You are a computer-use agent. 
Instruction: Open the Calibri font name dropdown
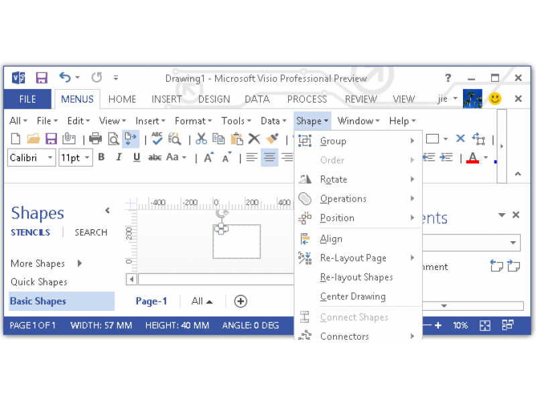pyautogui.click(x=50, y=157)
